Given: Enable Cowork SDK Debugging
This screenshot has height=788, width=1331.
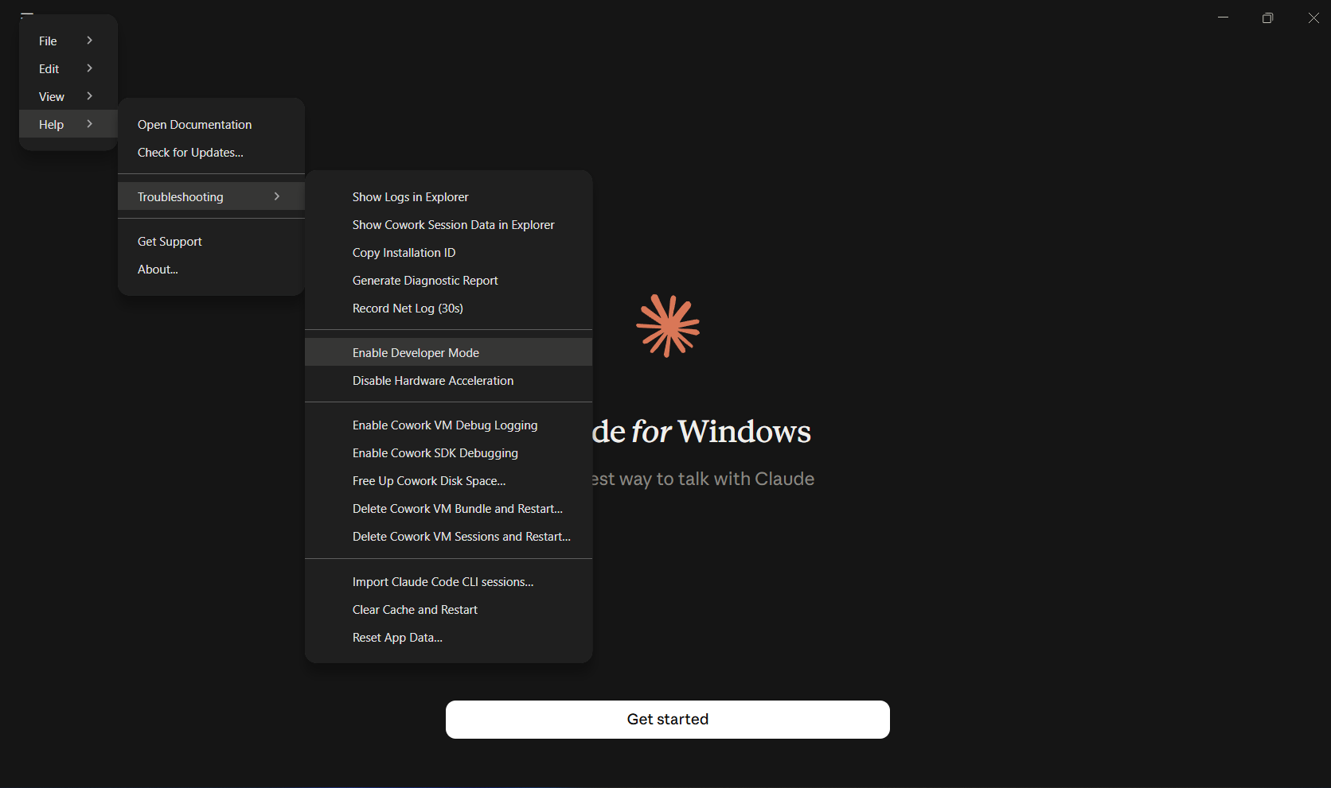Looking at the screenshot, I should [448, 452].
